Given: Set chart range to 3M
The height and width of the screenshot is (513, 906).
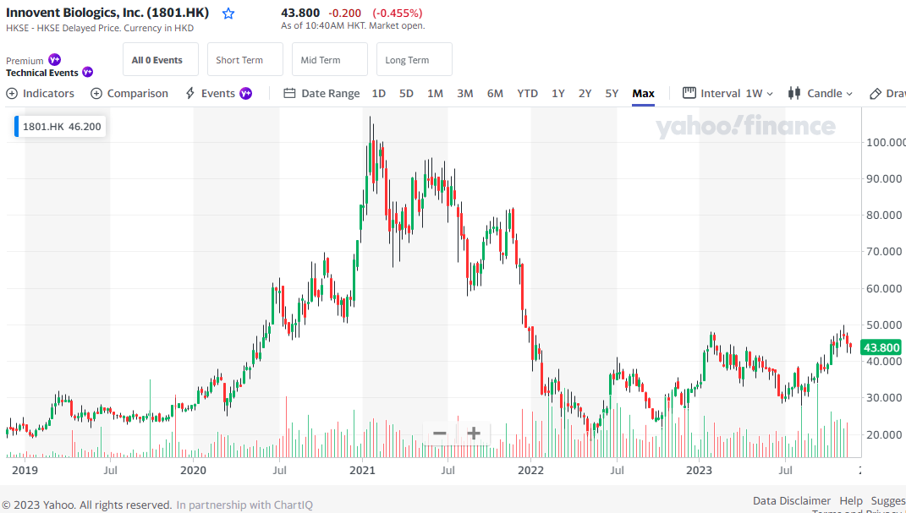Looking at the screenshot, I should (x=465, y=94).
